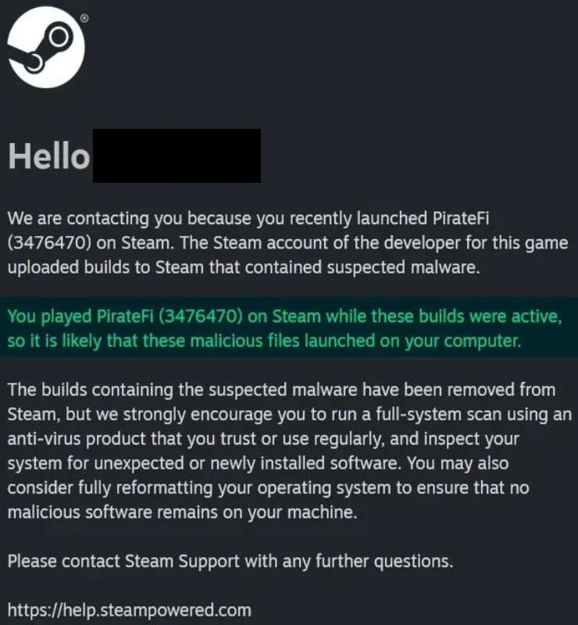Click the "Hello" greeting heading

48,157
